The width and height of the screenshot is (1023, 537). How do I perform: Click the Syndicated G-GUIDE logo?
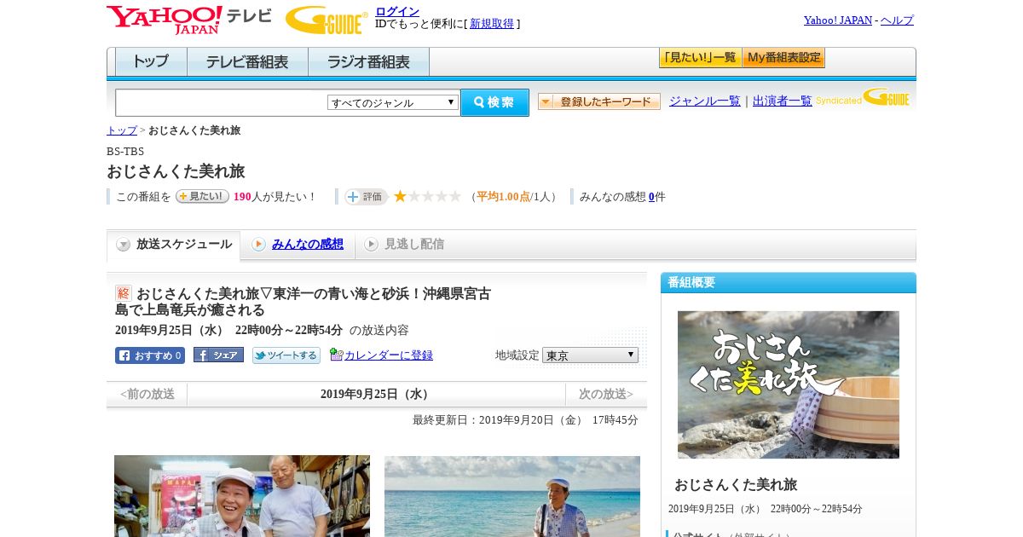tap(863, 98)
